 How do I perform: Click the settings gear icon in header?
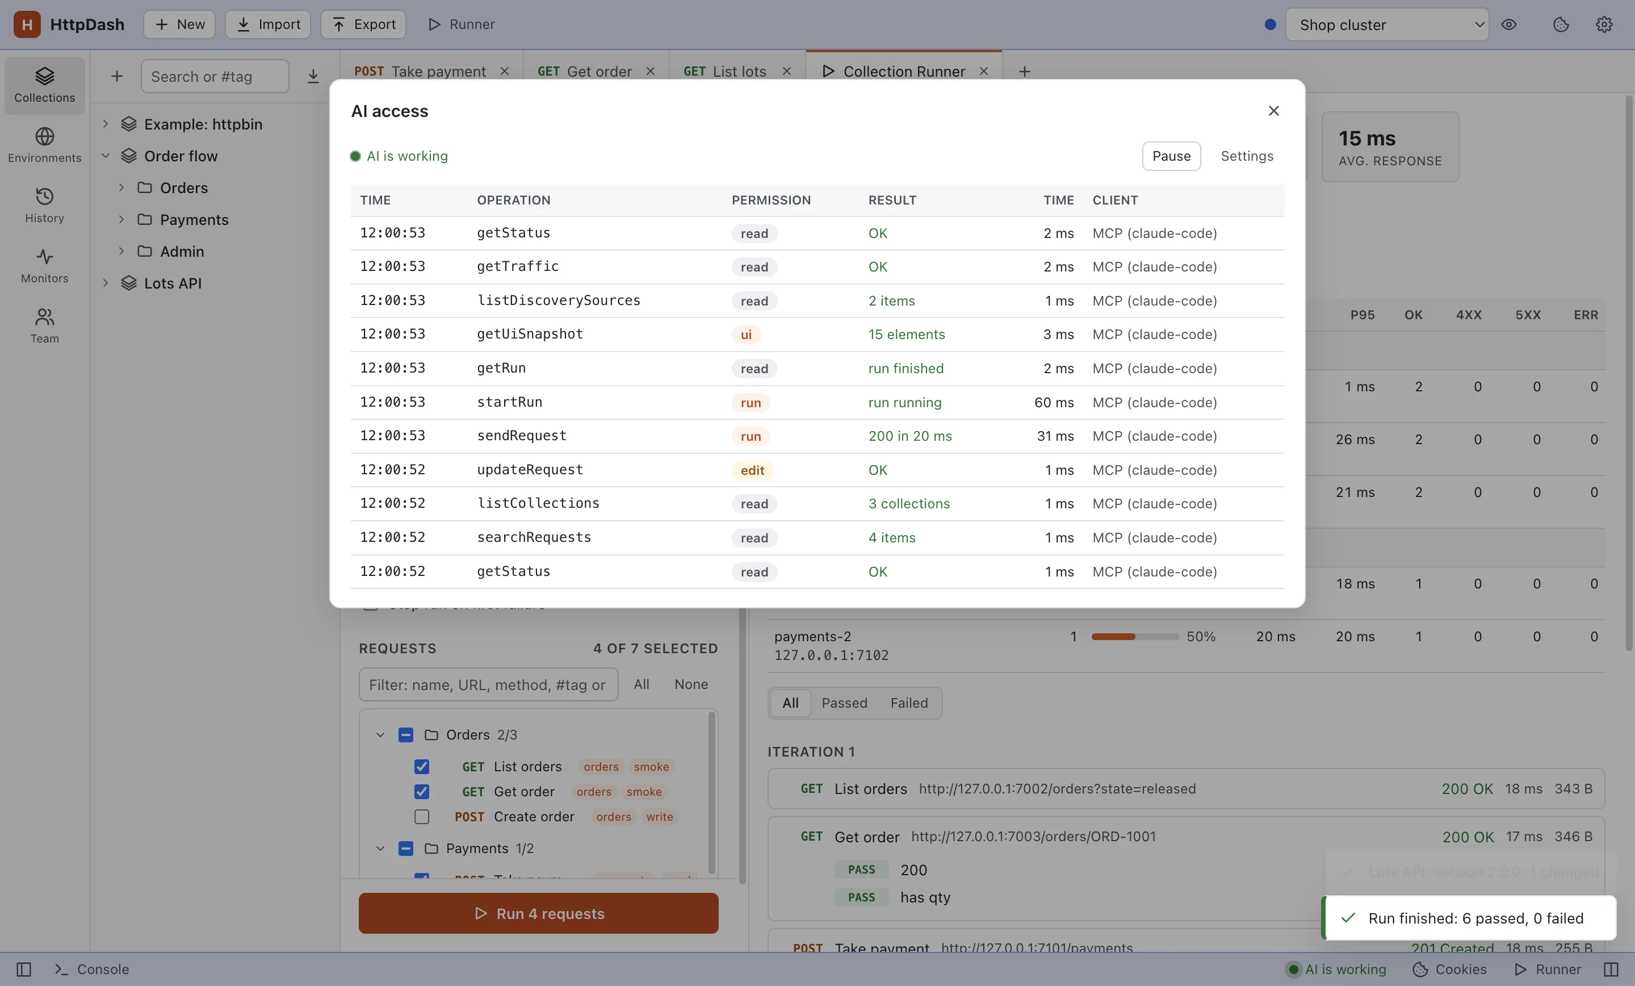1604,24
